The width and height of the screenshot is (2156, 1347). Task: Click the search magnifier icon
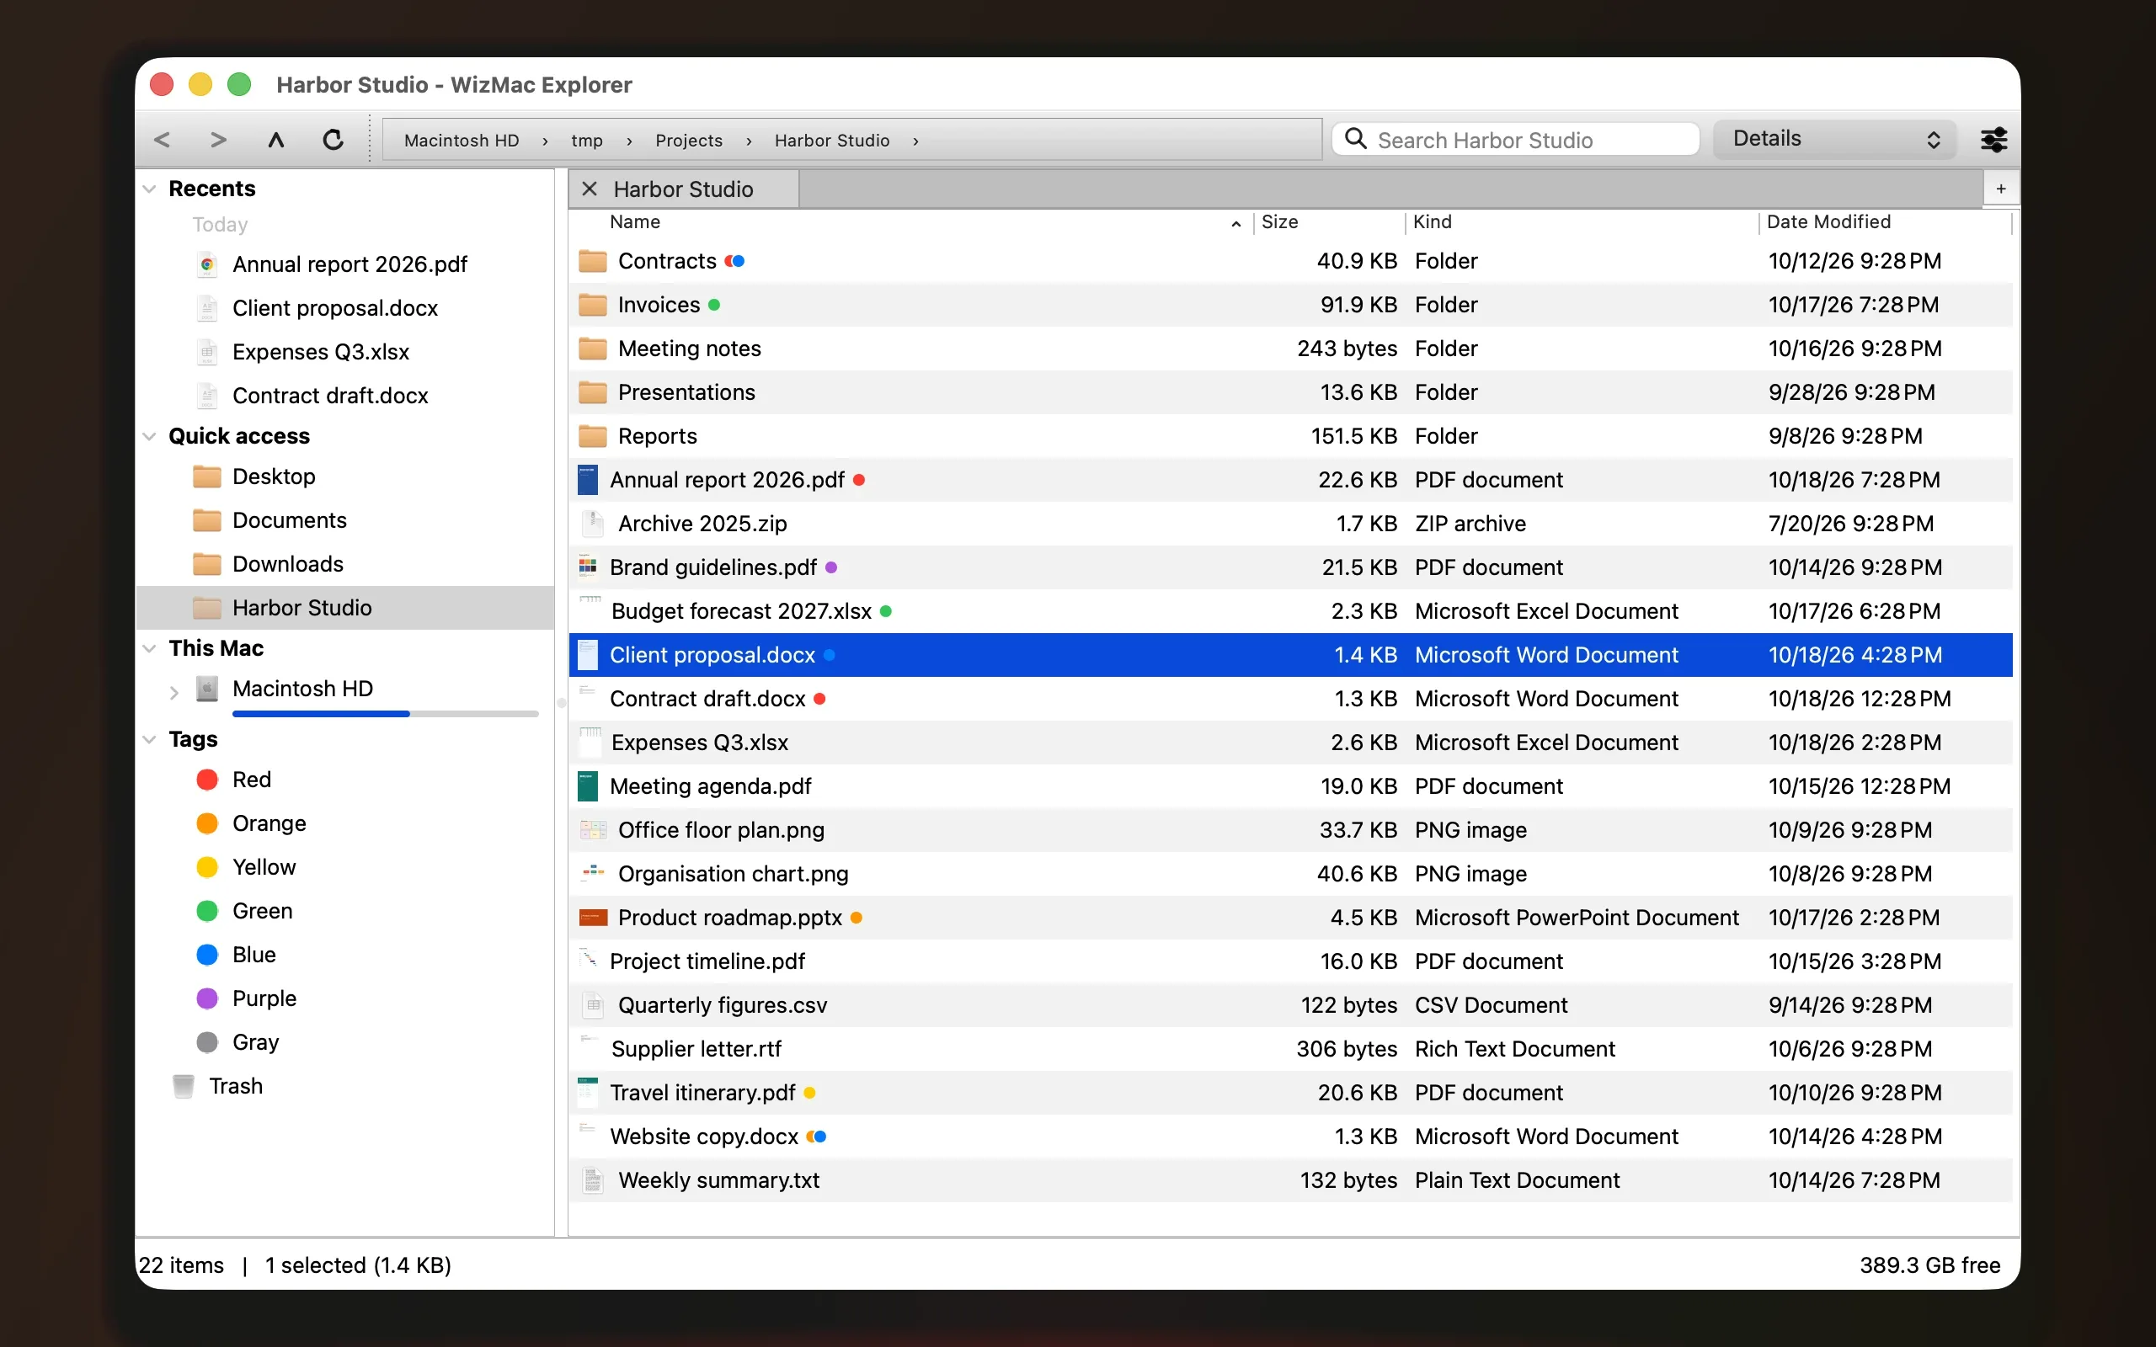pyautogui.click(x=1355, y=139)
